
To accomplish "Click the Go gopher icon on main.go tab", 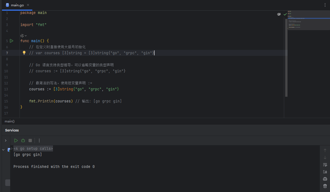I will pyautogui.click(x=7, y=5).
